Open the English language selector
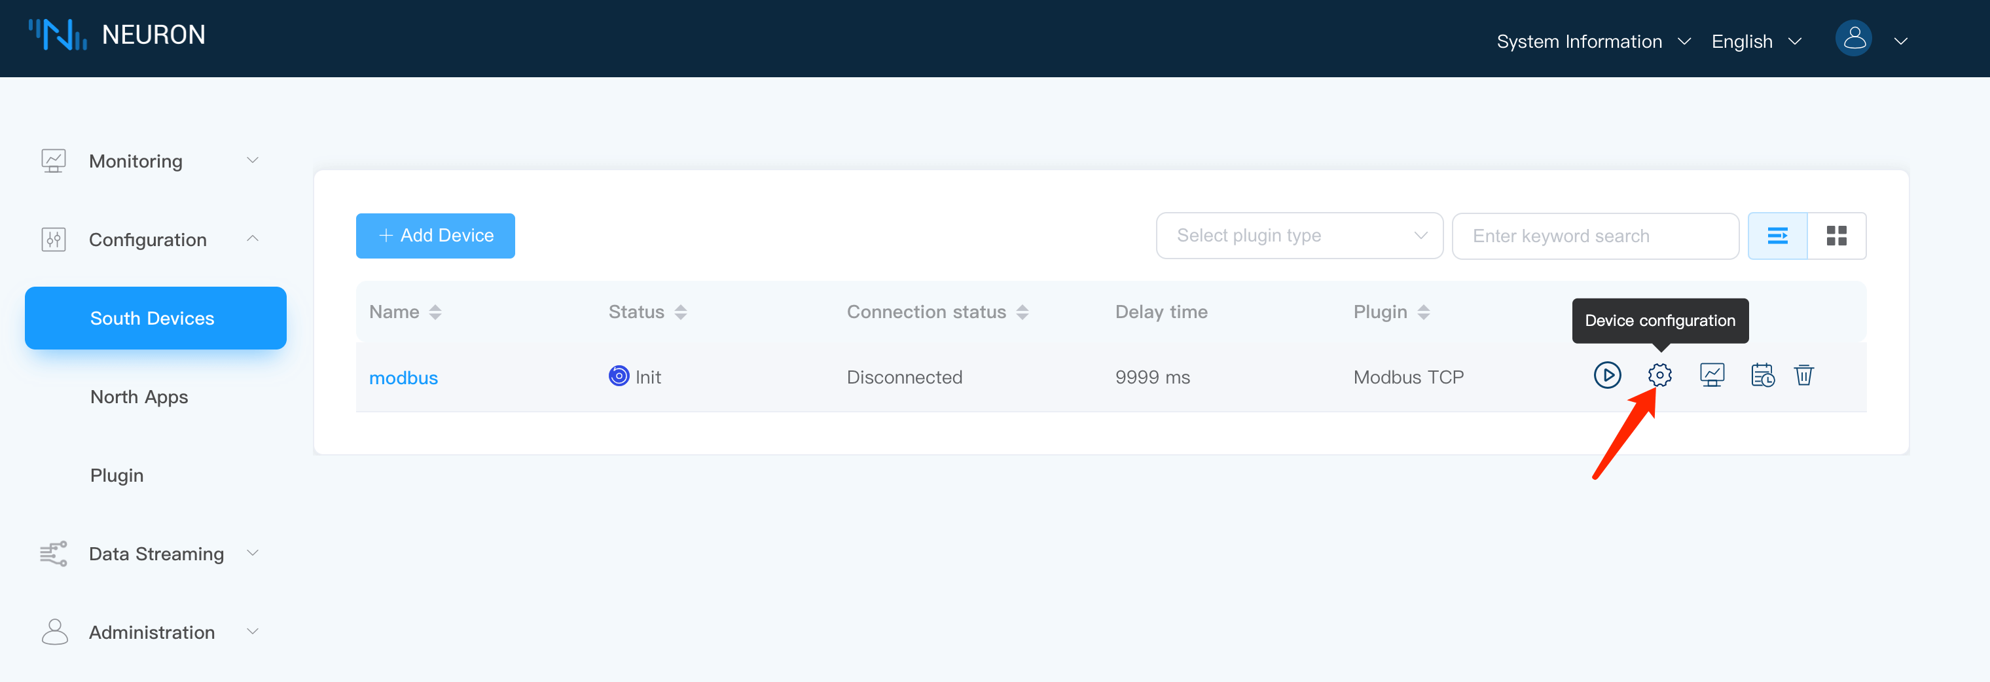 1755,42
